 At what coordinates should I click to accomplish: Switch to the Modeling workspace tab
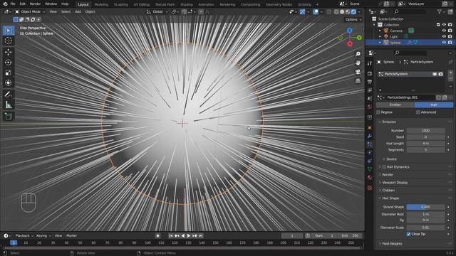(x=101, y=4)
